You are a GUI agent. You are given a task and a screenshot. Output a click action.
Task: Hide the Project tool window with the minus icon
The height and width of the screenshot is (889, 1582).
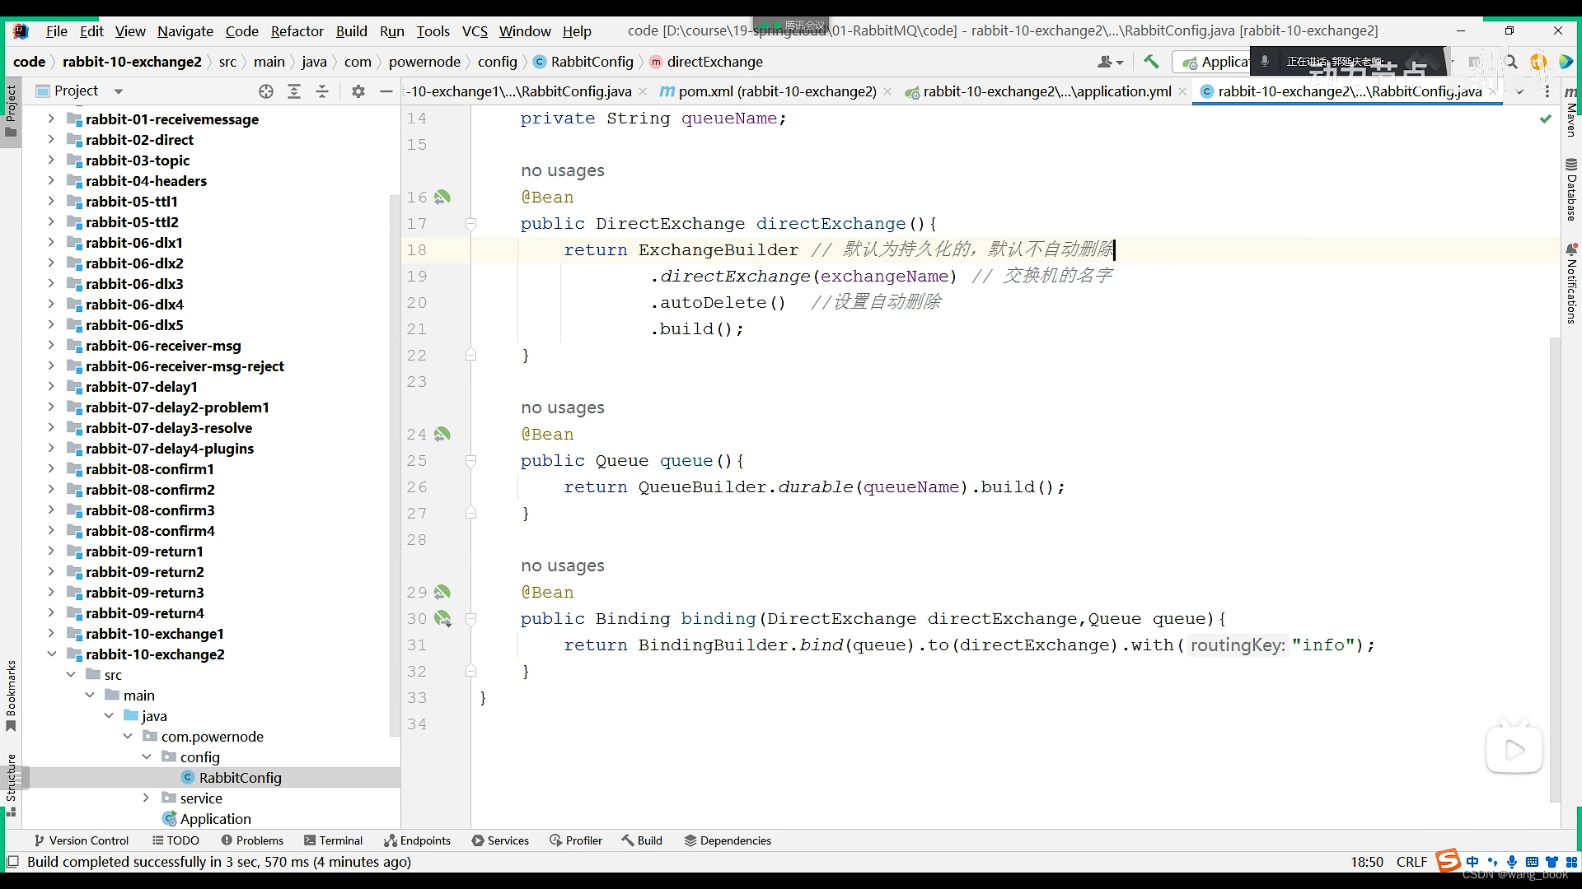point(386,91)
